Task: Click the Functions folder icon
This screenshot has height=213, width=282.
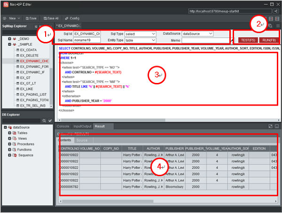Action: [15, 149]
